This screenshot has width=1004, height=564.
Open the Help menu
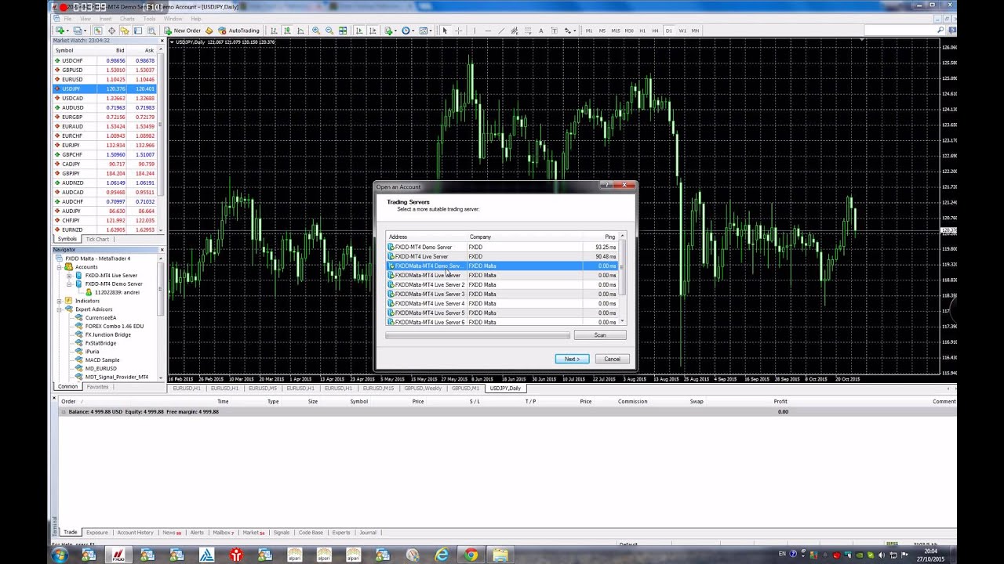point(195,19)
